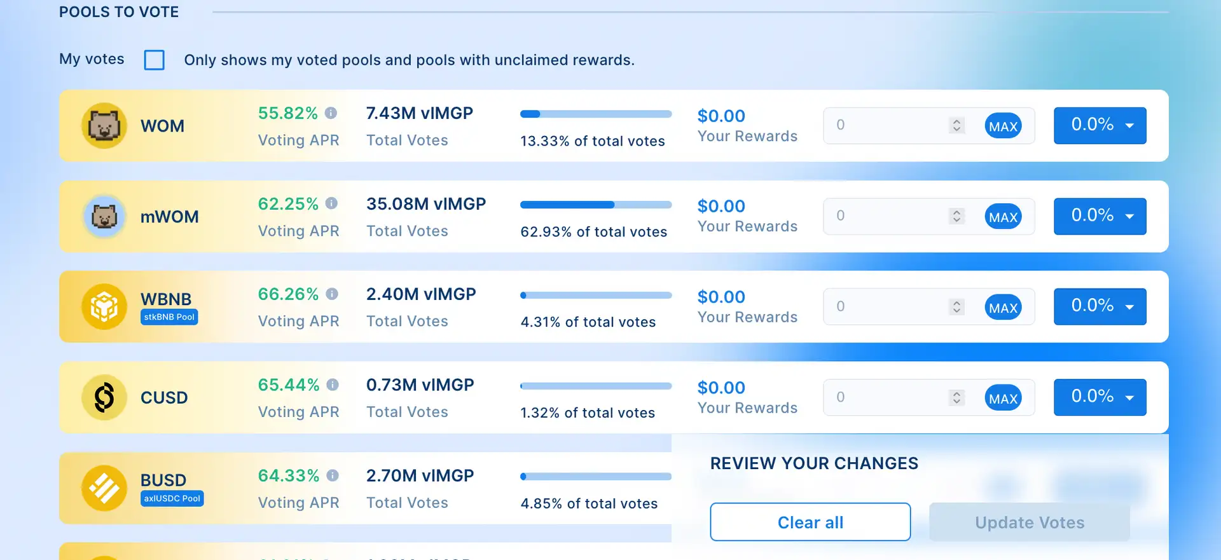
Task: Click the mWOM token icon
Action: tap(104, 217)
